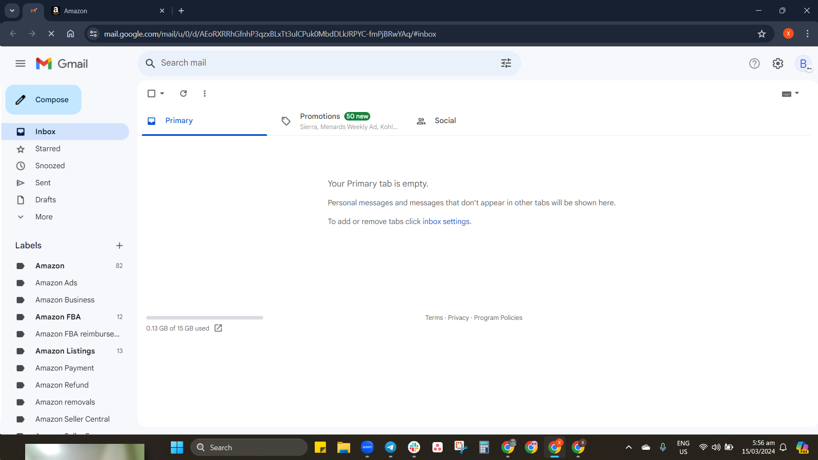Open the Google account avatar
Screen dimensions: 818x460
tap(804, 64)
